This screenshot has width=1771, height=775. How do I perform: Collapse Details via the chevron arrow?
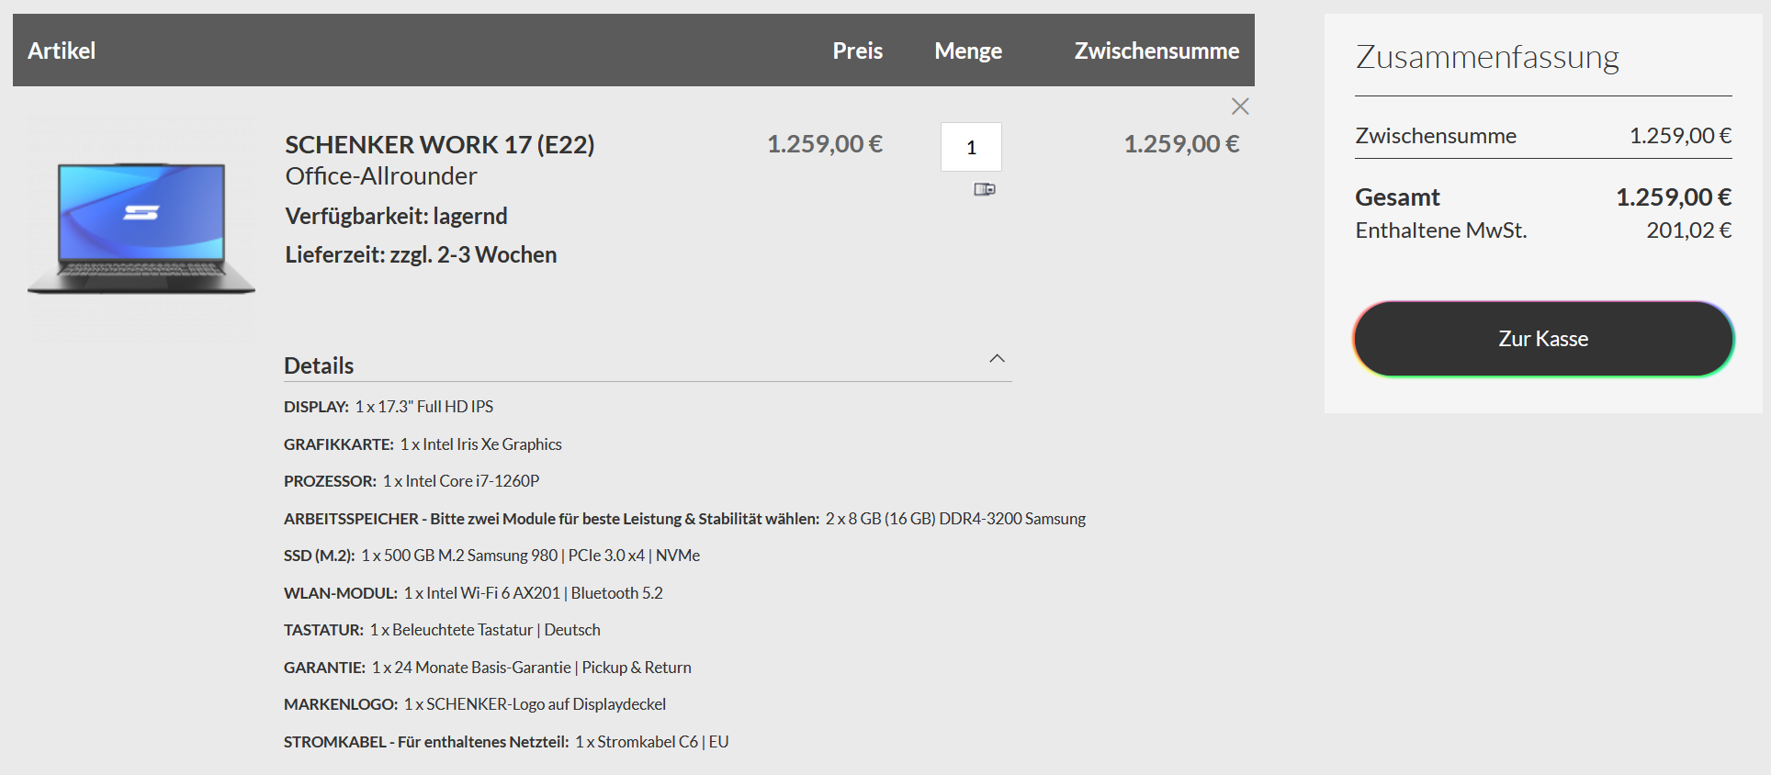(997, 358)
